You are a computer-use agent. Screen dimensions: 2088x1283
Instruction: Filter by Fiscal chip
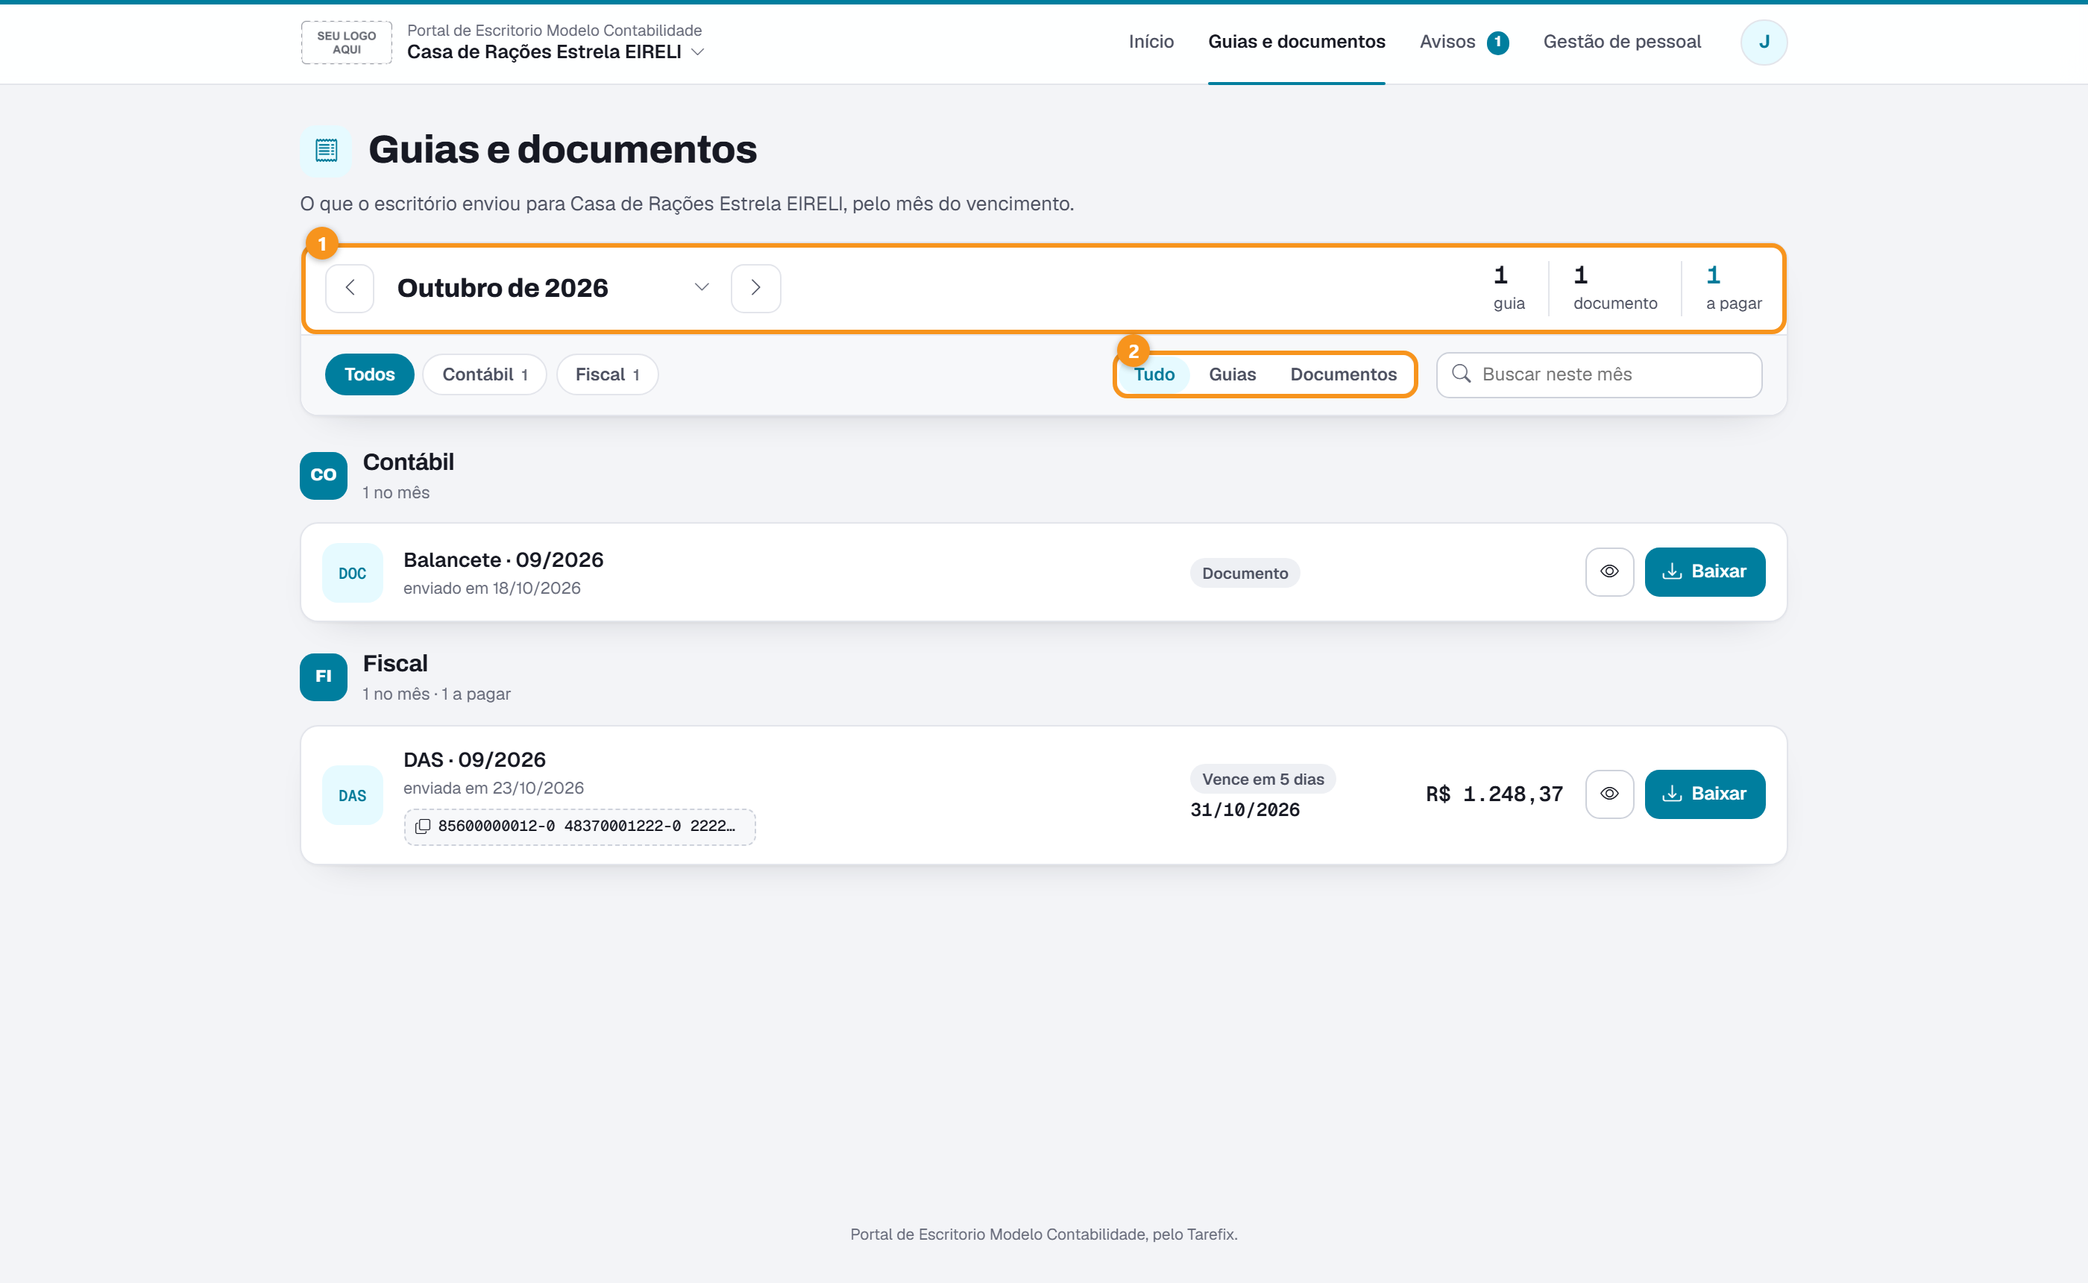click(x=606, y=374)
